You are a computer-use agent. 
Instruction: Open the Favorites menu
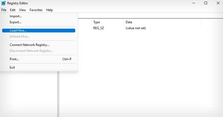click(x=36, y=10)
